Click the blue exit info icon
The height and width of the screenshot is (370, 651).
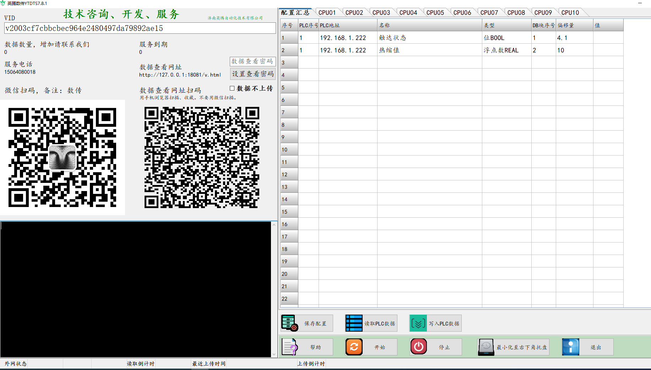tap(570, 347)
